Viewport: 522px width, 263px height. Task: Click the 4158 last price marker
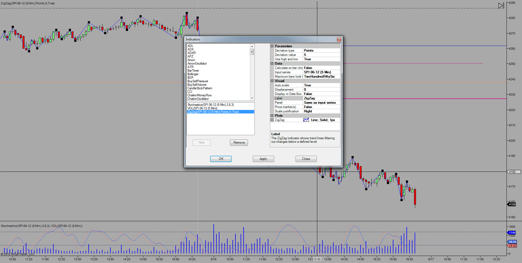point(512,204)
